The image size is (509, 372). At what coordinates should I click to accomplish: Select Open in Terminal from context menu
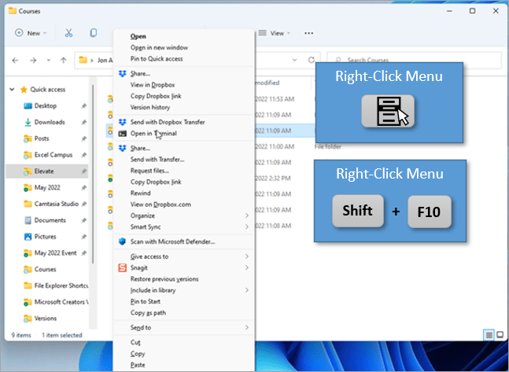coord(153,134)
